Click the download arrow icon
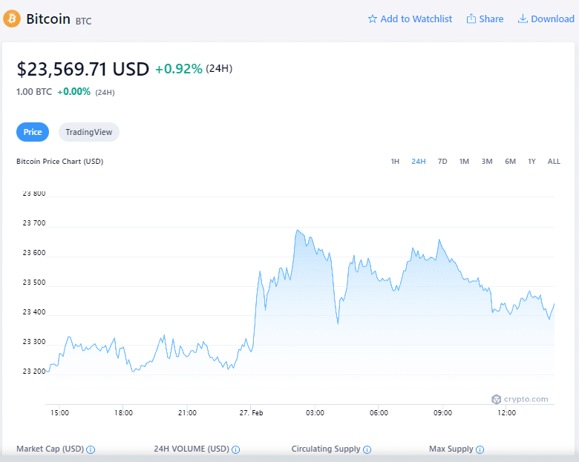Image resolution: width=579 pixels, height=462 pixels. pyautogui.click(x=523, y=19)
